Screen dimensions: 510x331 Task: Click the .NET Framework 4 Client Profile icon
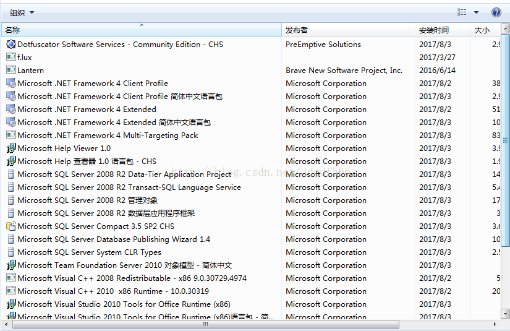[x=11, y=83]
